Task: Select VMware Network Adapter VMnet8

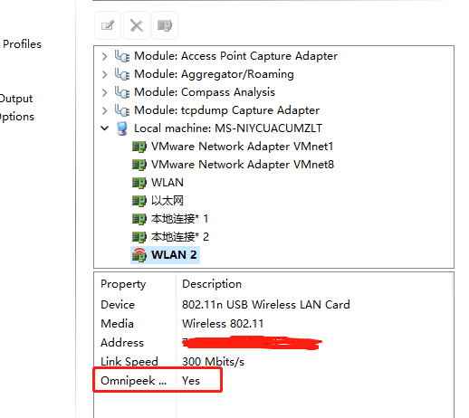Action: click(243, 165)
